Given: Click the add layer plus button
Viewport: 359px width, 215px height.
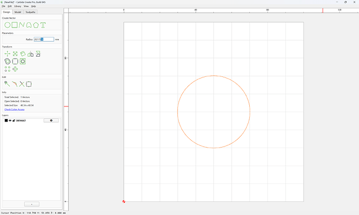Looking at the screenshot, I should pos(32,204).
